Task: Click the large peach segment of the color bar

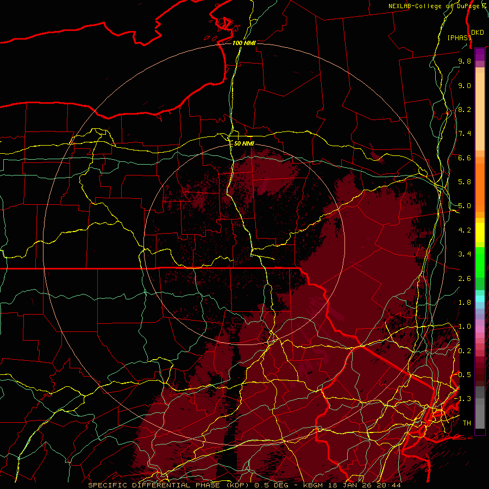Action: [x=480, y=111]
